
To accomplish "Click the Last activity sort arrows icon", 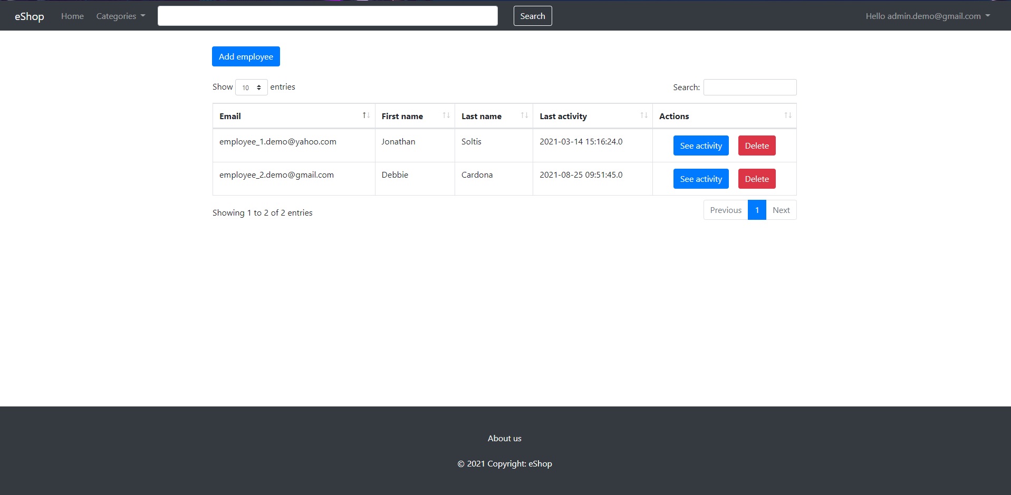I will click(x=644, y=115).
